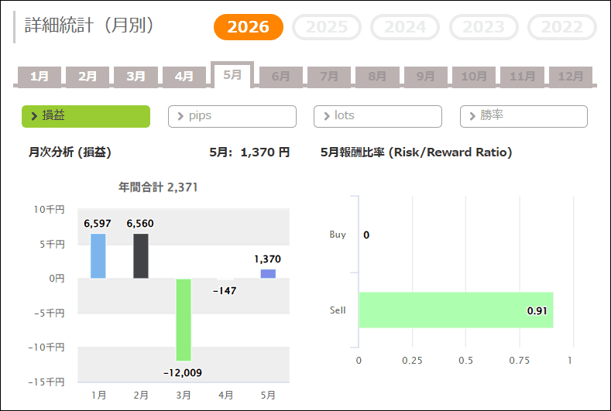Click the Sell ratio bar 0.91
This screenshot has width=611, height=411.
pyautogui.click(x=456, y=310)
